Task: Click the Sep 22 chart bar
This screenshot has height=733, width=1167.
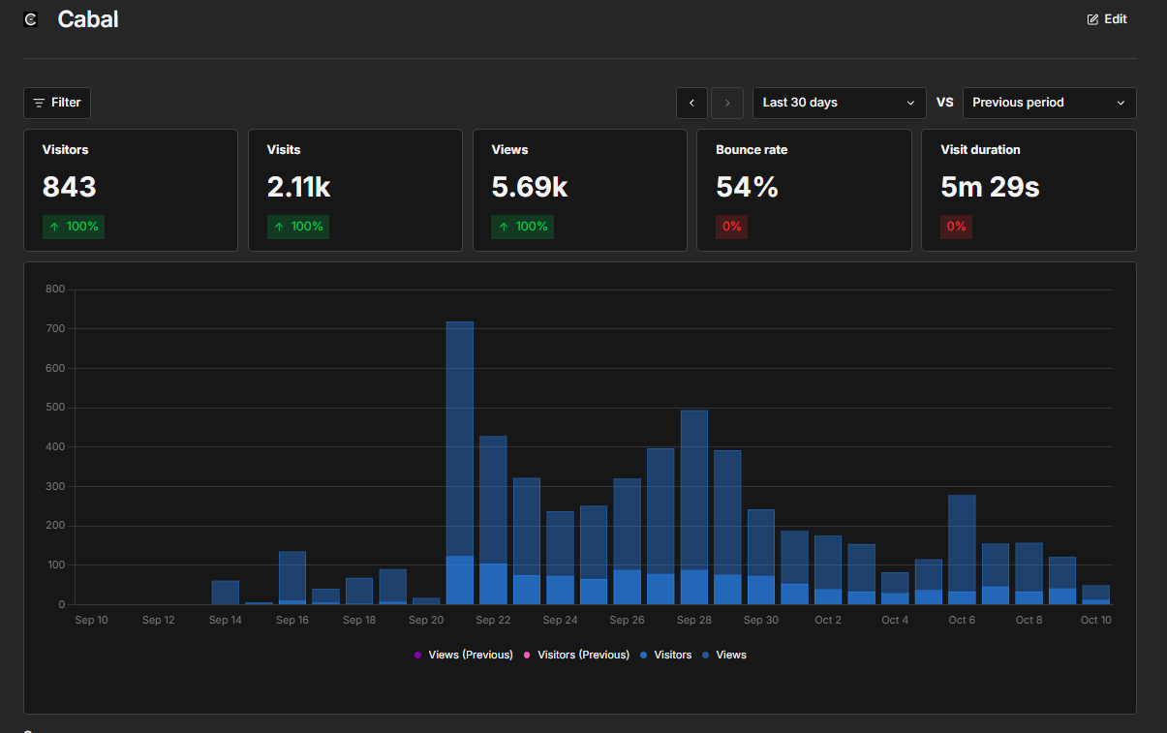Action: pos(493,520)
